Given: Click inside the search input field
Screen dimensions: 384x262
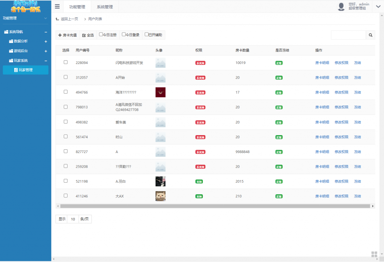Looking at the screenshot, I should (348, 35).
